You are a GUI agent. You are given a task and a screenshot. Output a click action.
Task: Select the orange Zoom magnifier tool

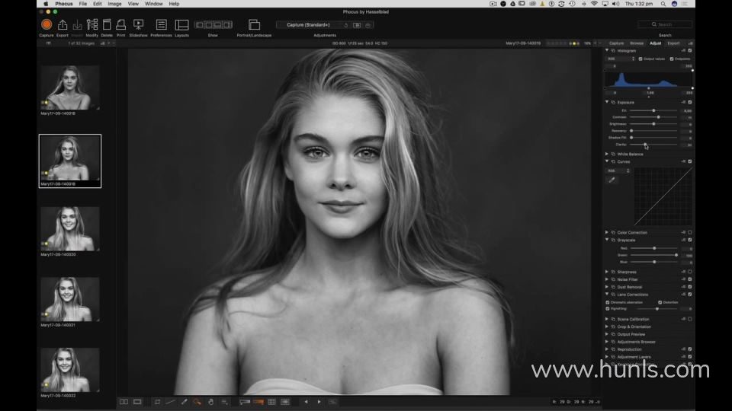coord(197,402)
